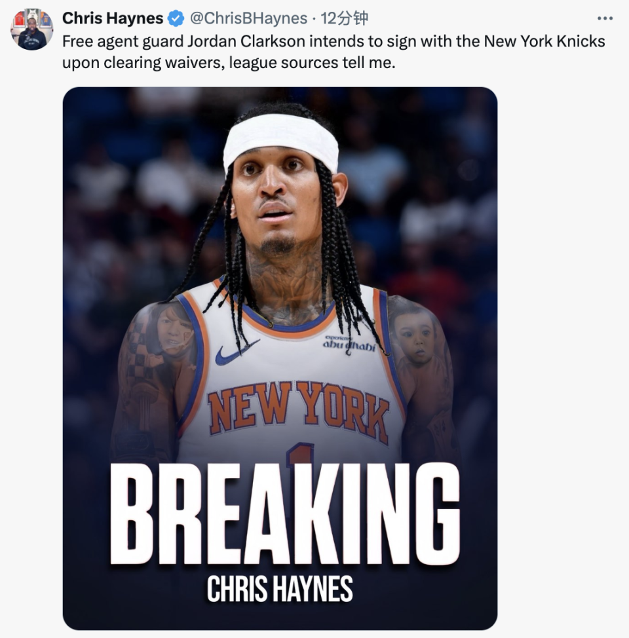Open the more options three-dot menu
This screenshot has width=629, height=638.
(x=605, y=18)
